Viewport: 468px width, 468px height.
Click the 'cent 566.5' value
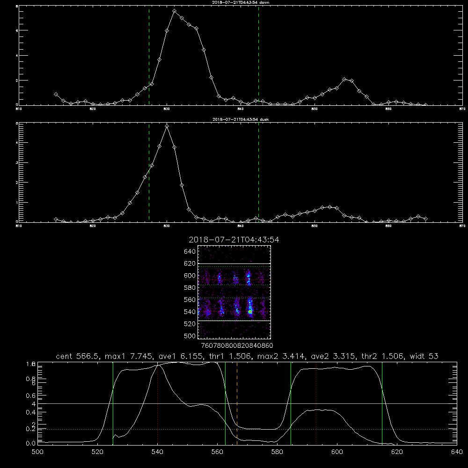(79, 356)
